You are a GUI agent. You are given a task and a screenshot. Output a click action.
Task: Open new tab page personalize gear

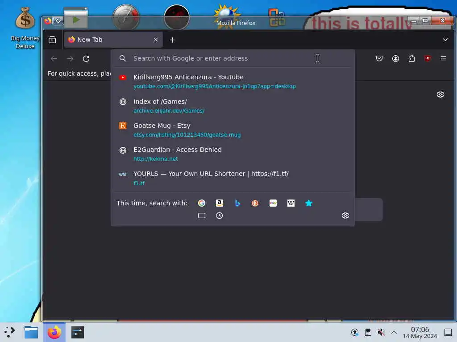tap(440, 94)
